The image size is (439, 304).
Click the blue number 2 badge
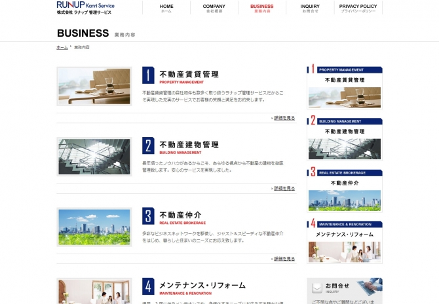(148, 145)
